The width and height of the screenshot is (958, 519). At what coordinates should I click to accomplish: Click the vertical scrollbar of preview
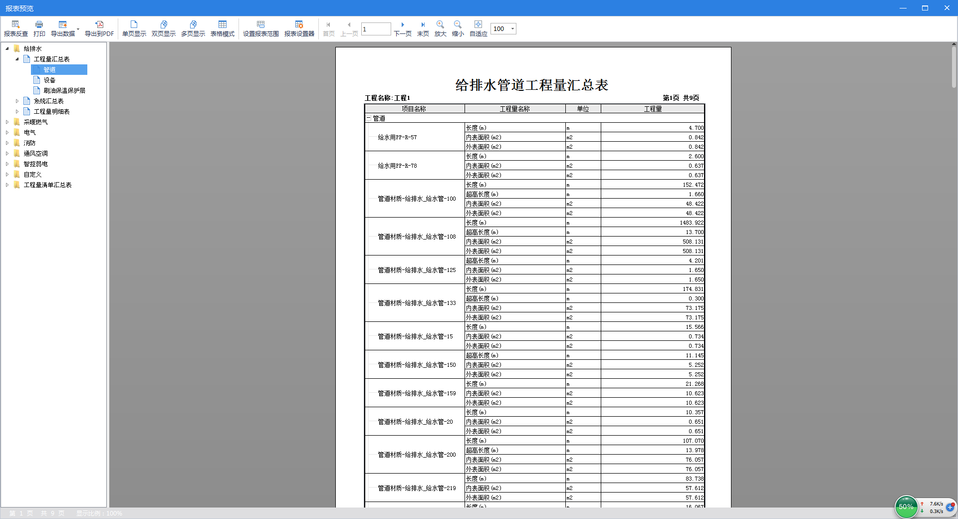tap(954, 67)
